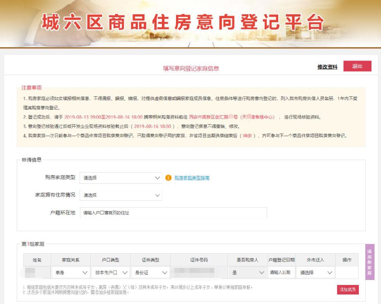The height and width of the screenshot is (304, 381).
Task: Open the 购房家庭类型指南 link
Action: coord(192,178)
